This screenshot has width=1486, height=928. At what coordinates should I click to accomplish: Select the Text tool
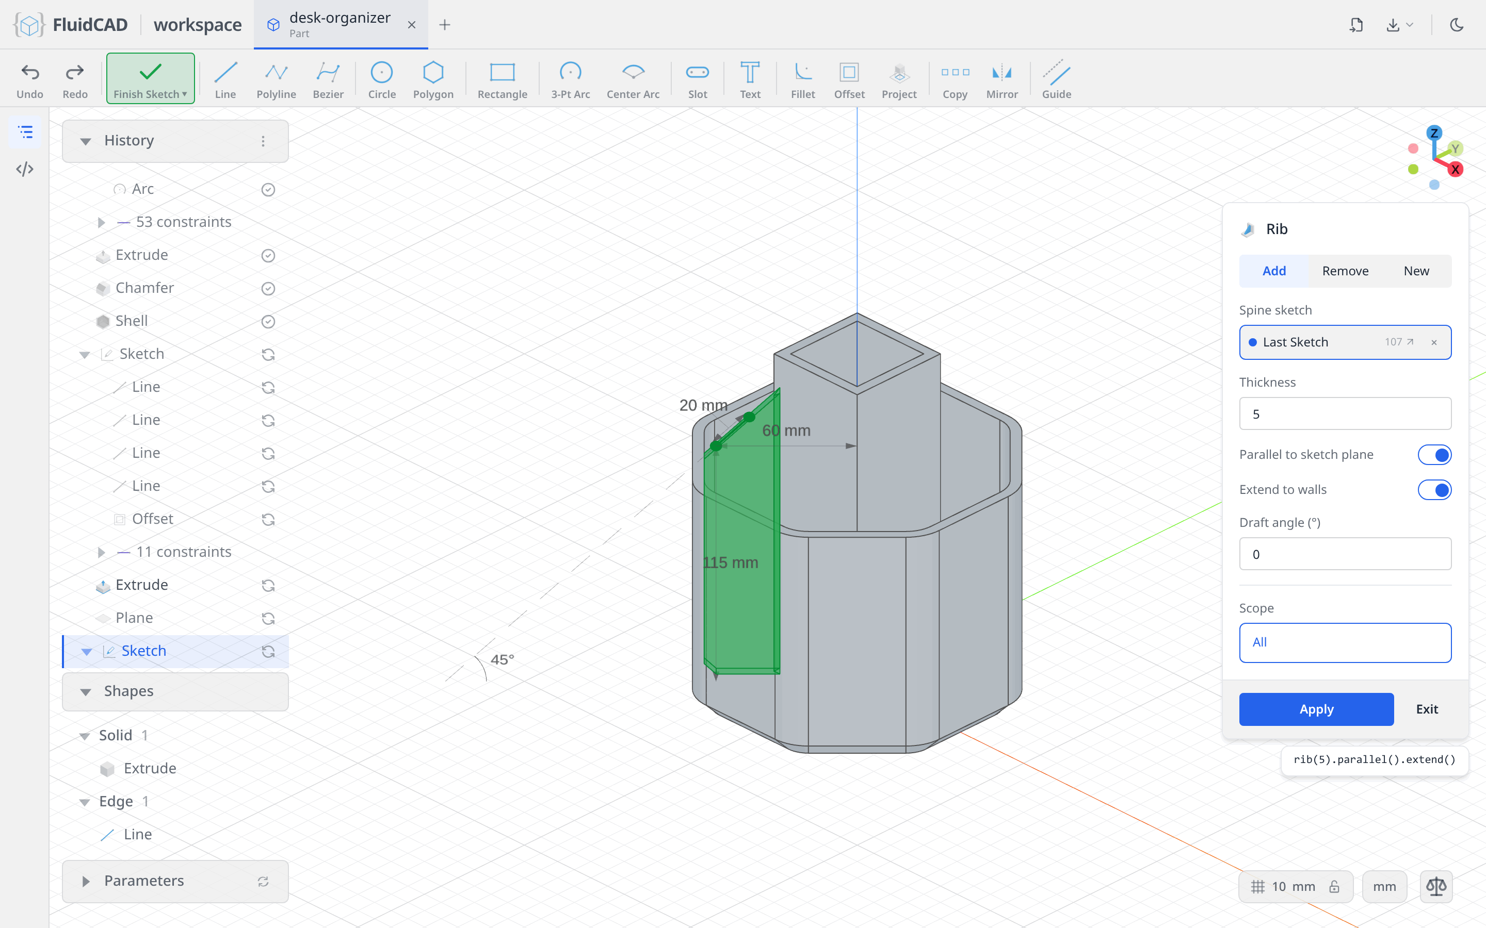750,79
